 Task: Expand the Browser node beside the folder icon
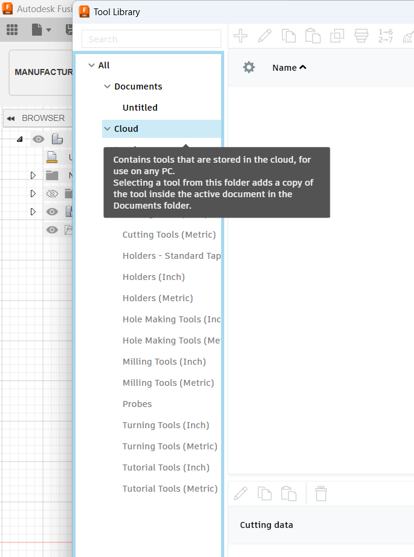tap(33, 175)
